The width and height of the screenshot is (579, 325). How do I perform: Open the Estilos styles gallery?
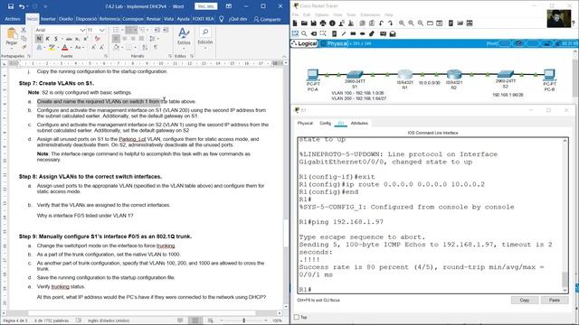(184, 37)
